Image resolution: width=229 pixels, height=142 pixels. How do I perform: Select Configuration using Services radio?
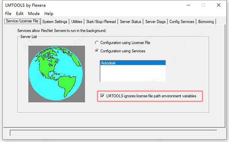click(x=97, y=51)
